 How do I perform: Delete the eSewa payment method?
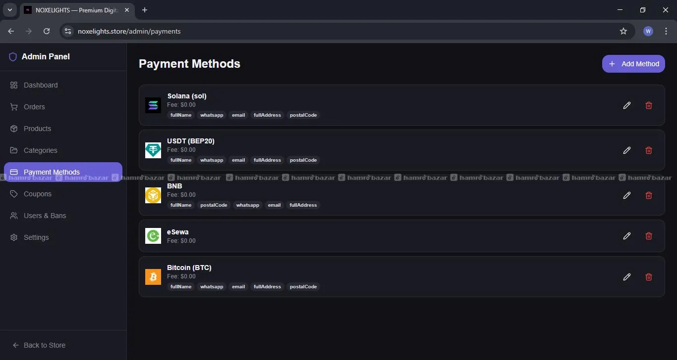coord(649,236)
